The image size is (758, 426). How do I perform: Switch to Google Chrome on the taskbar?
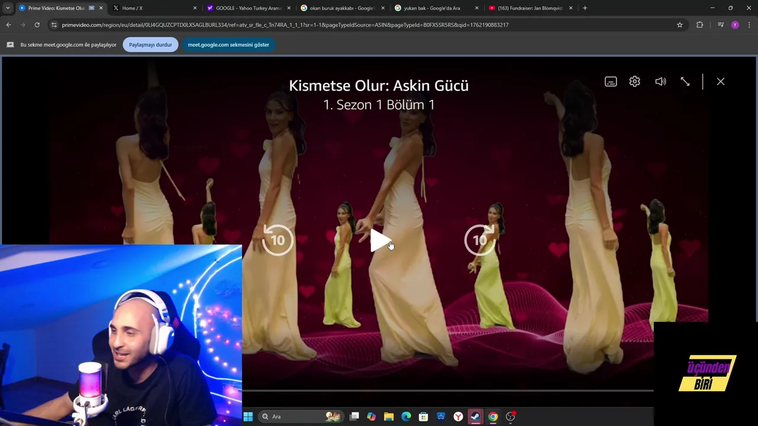coord(493,417)
